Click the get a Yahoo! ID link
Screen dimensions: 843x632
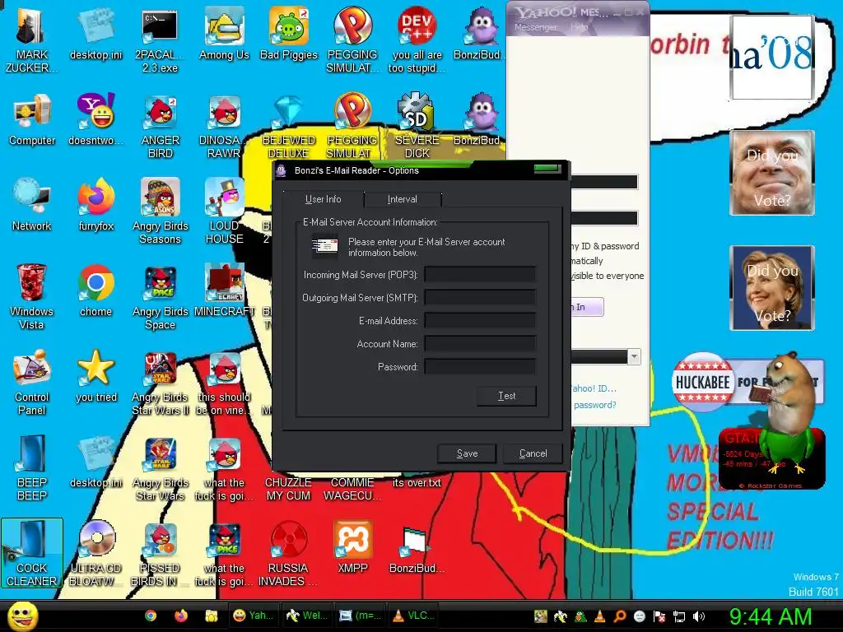point(594,388)
